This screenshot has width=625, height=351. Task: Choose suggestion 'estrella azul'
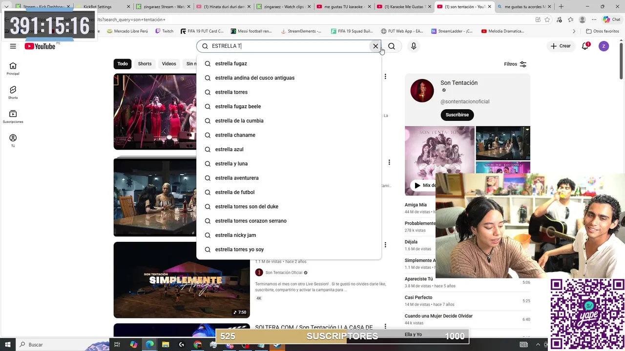289,149
